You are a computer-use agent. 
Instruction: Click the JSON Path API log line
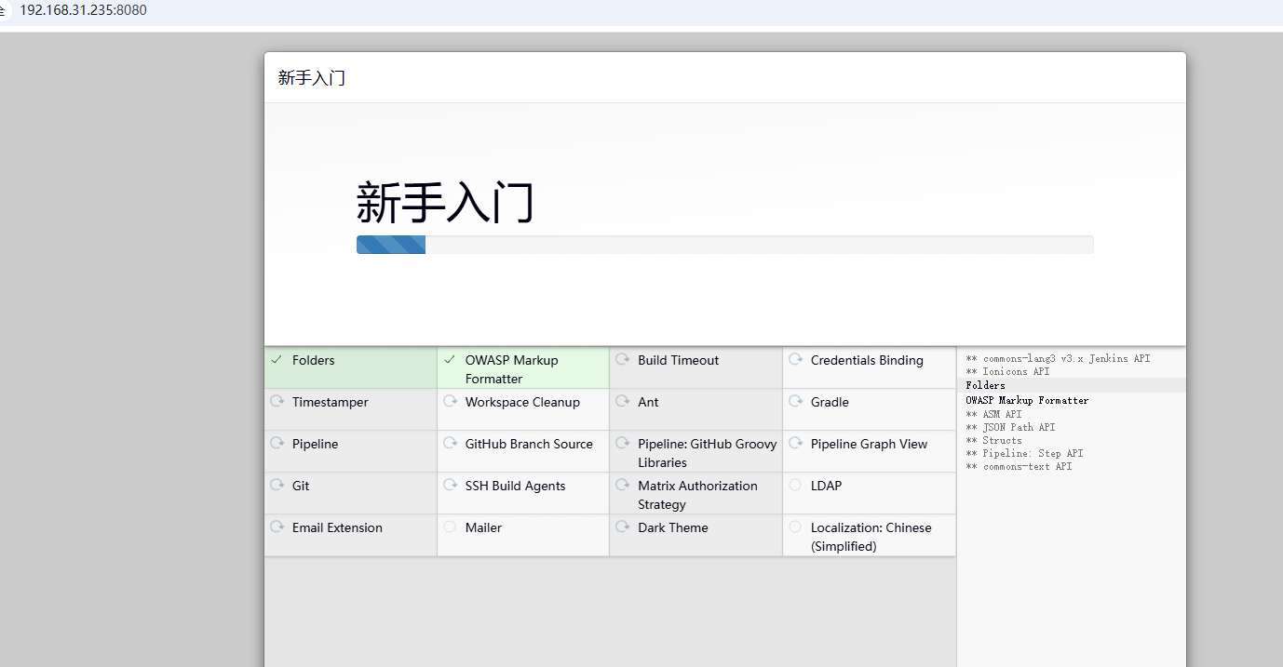(1010, 427)
